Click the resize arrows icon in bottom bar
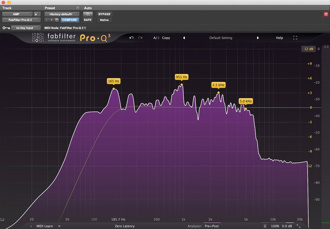 [298, 226]
